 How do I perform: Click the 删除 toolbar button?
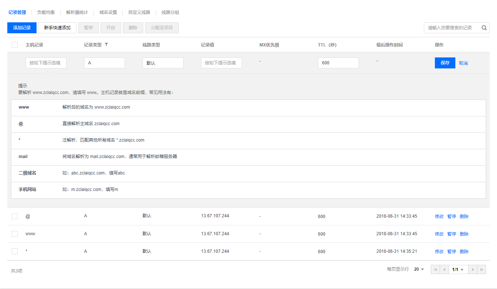point(133,28)
